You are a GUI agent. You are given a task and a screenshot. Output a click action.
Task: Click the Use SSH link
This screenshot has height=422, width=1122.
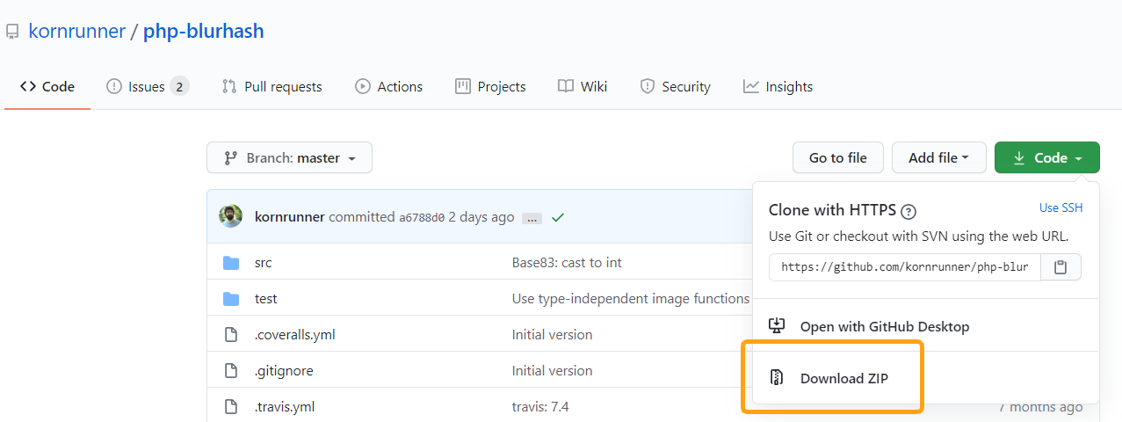(x=1060, y=208)
